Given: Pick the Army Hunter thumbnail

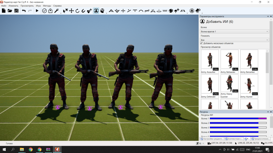Looking at the screenshot, I should point(249,86).
